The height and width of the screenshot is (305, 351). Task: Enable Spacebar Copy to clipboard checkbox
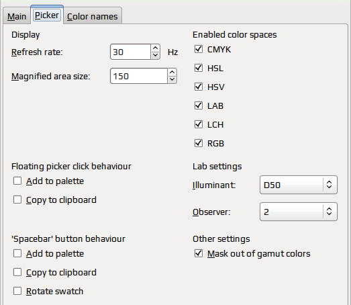click(17, 273)
